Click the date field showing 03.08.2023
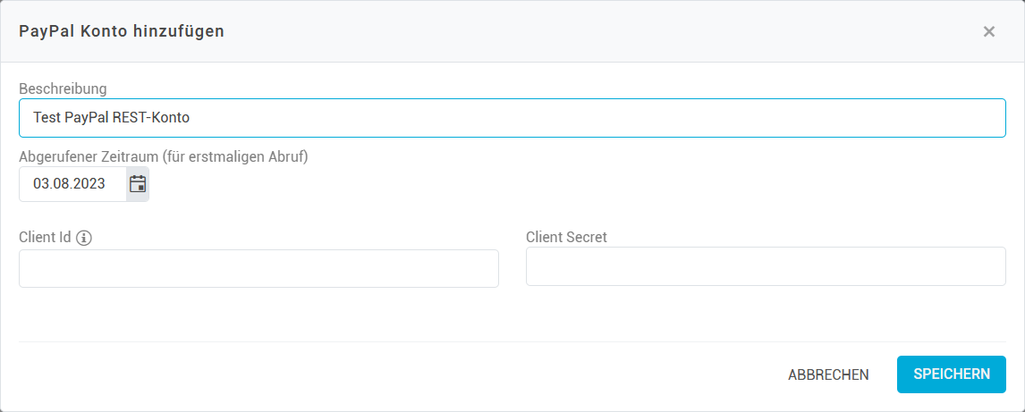The width and height of the screenshot is (1025, 412). pyautogui.click(x=72, y=184)
